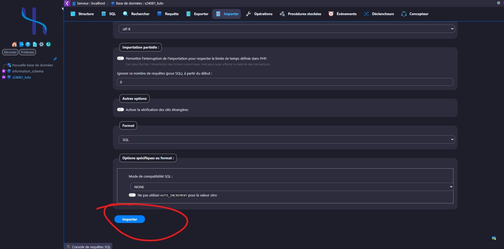
Task: Toggle the allow import interruption switch
Action: (x=121, y=58)
